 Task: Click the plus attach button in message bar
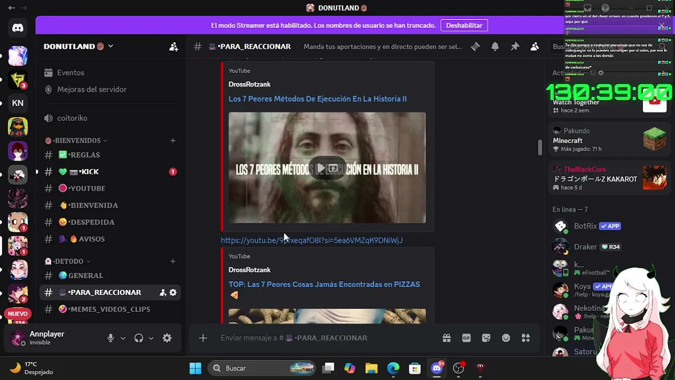[x=203, y=338]
